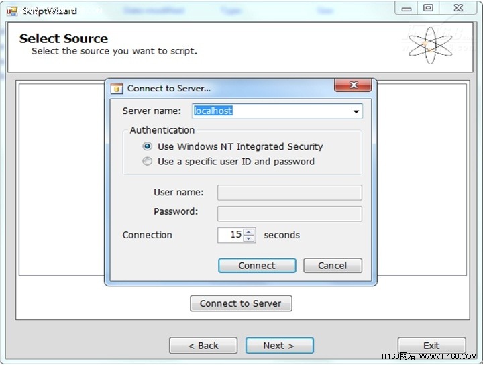Image resolution: width=483 pixels, height=365 pixels.
Task: Click the User name text field
Action: (290, 193)
